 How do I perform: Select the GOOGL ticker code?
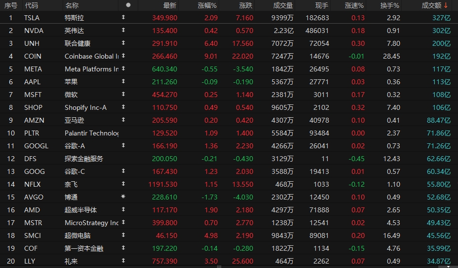point(36,146)
